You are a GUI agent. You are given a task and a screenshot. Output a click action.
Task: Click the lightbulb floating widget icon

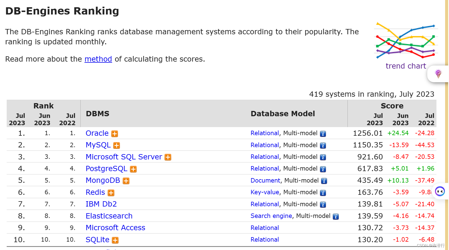coord(438,74)
